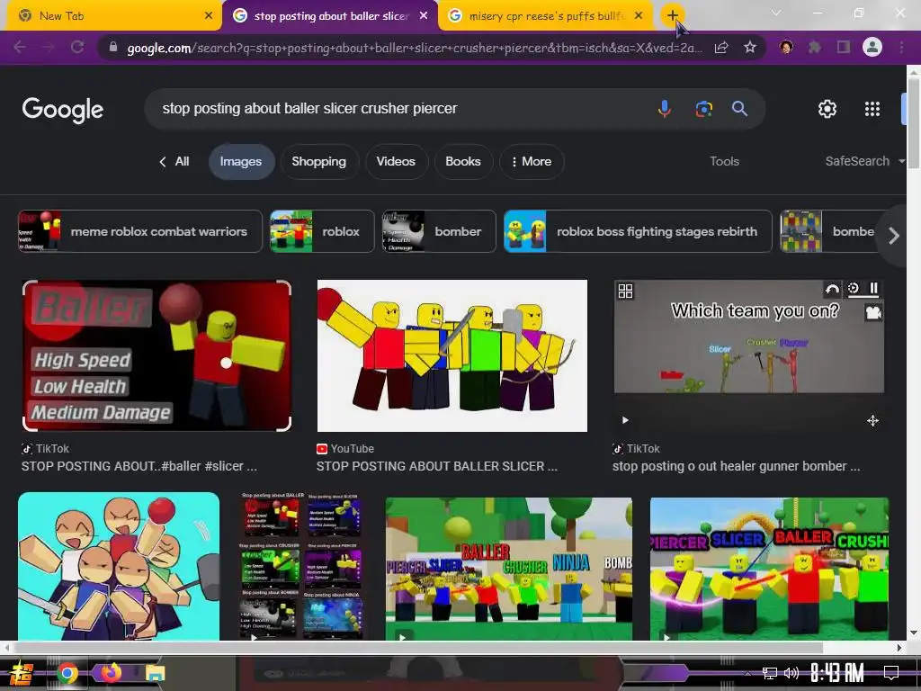The width and height of the screenshot is (921, 691).
Task: Open Chrome from the taskbar
Action: click(x=67, y=673)
